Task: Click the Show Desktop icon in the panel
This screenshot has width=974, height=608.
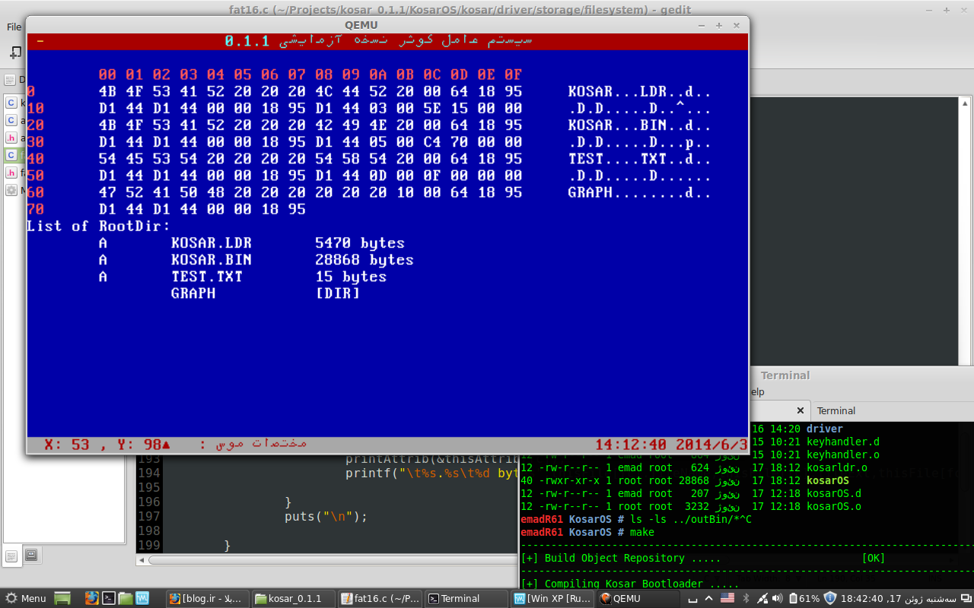Action: pos(62,598)
